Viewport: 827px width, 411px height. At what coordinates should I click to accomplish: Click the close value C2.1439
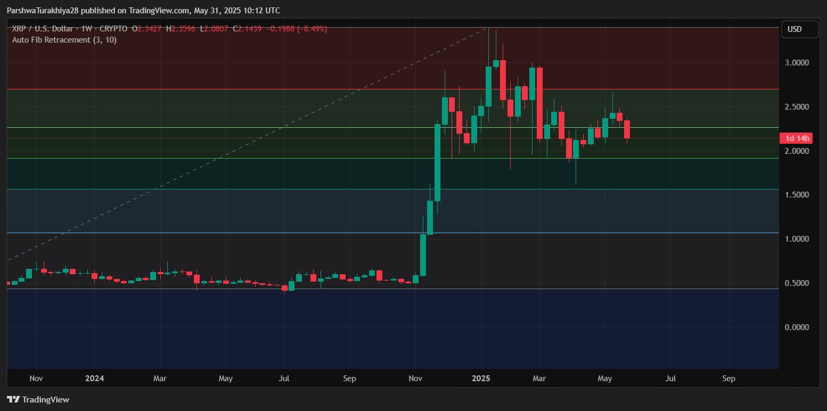pyautogui.click(x=247, y=29)
